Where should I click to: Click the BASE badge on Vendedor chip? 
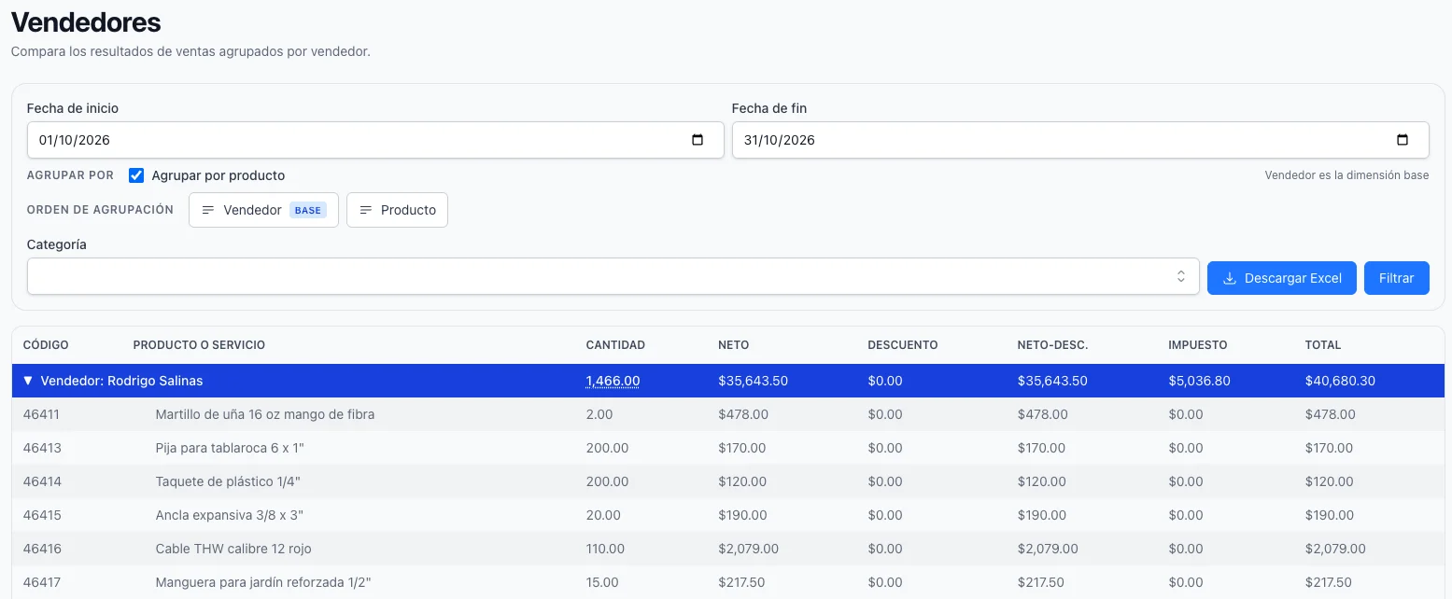(308, 210)
